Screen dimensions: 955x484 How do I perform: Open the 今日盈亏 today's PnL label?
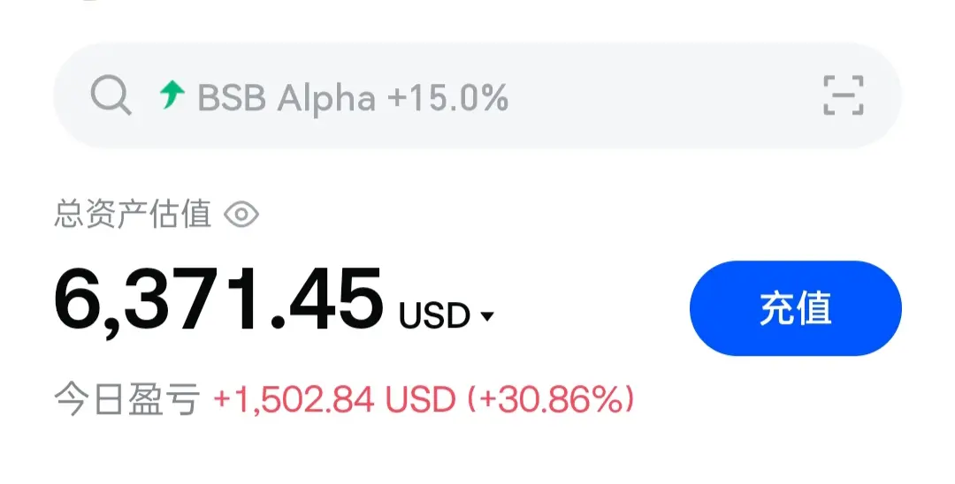(127, 399)
